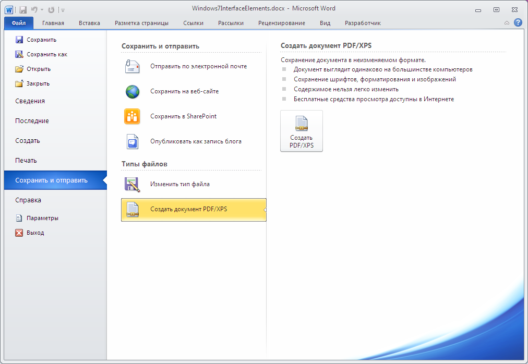528x364 pixels.
Task: Select highlighted Создать документ PDF/XPS option
Action: point(194,210)
